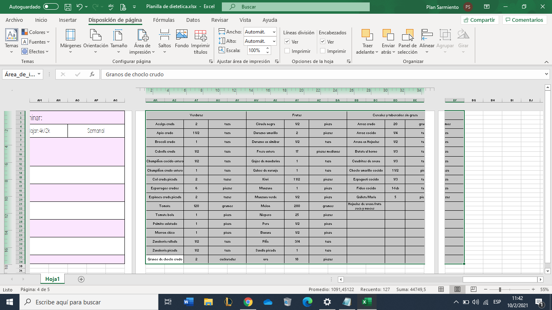Open the Name Box dropdown arrow
This screenshot has width=552, height=310.
[x=39, y=74]
